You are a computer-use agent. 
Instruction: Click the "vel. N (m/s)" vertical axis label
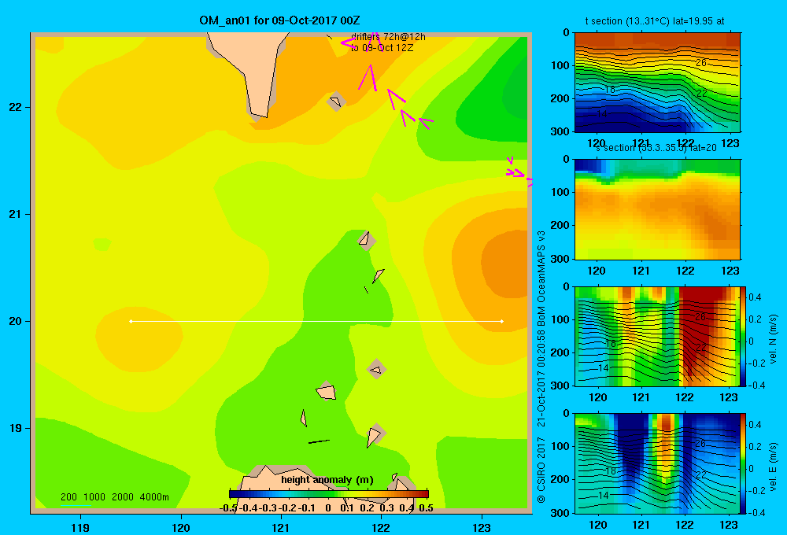tap(773, 339)
